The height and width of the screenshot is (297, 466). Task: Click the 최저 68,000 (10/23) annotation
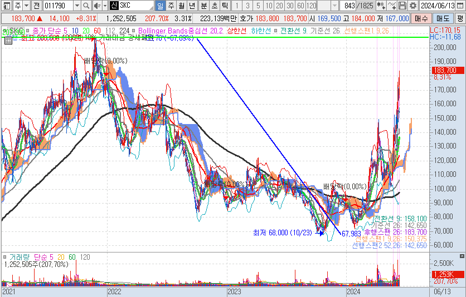tap(283, 232)
